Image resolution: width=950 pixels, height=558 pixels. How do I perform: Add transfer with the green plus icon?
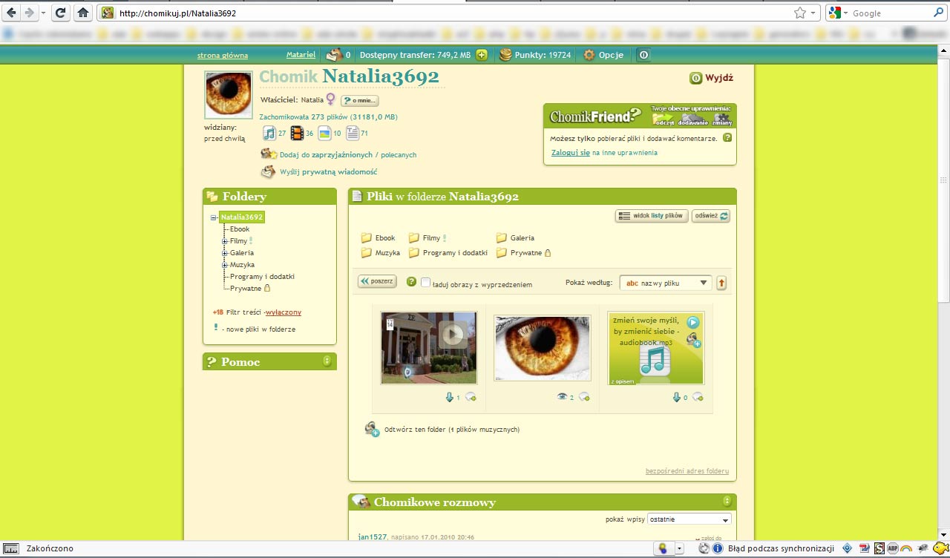point(482,55)
